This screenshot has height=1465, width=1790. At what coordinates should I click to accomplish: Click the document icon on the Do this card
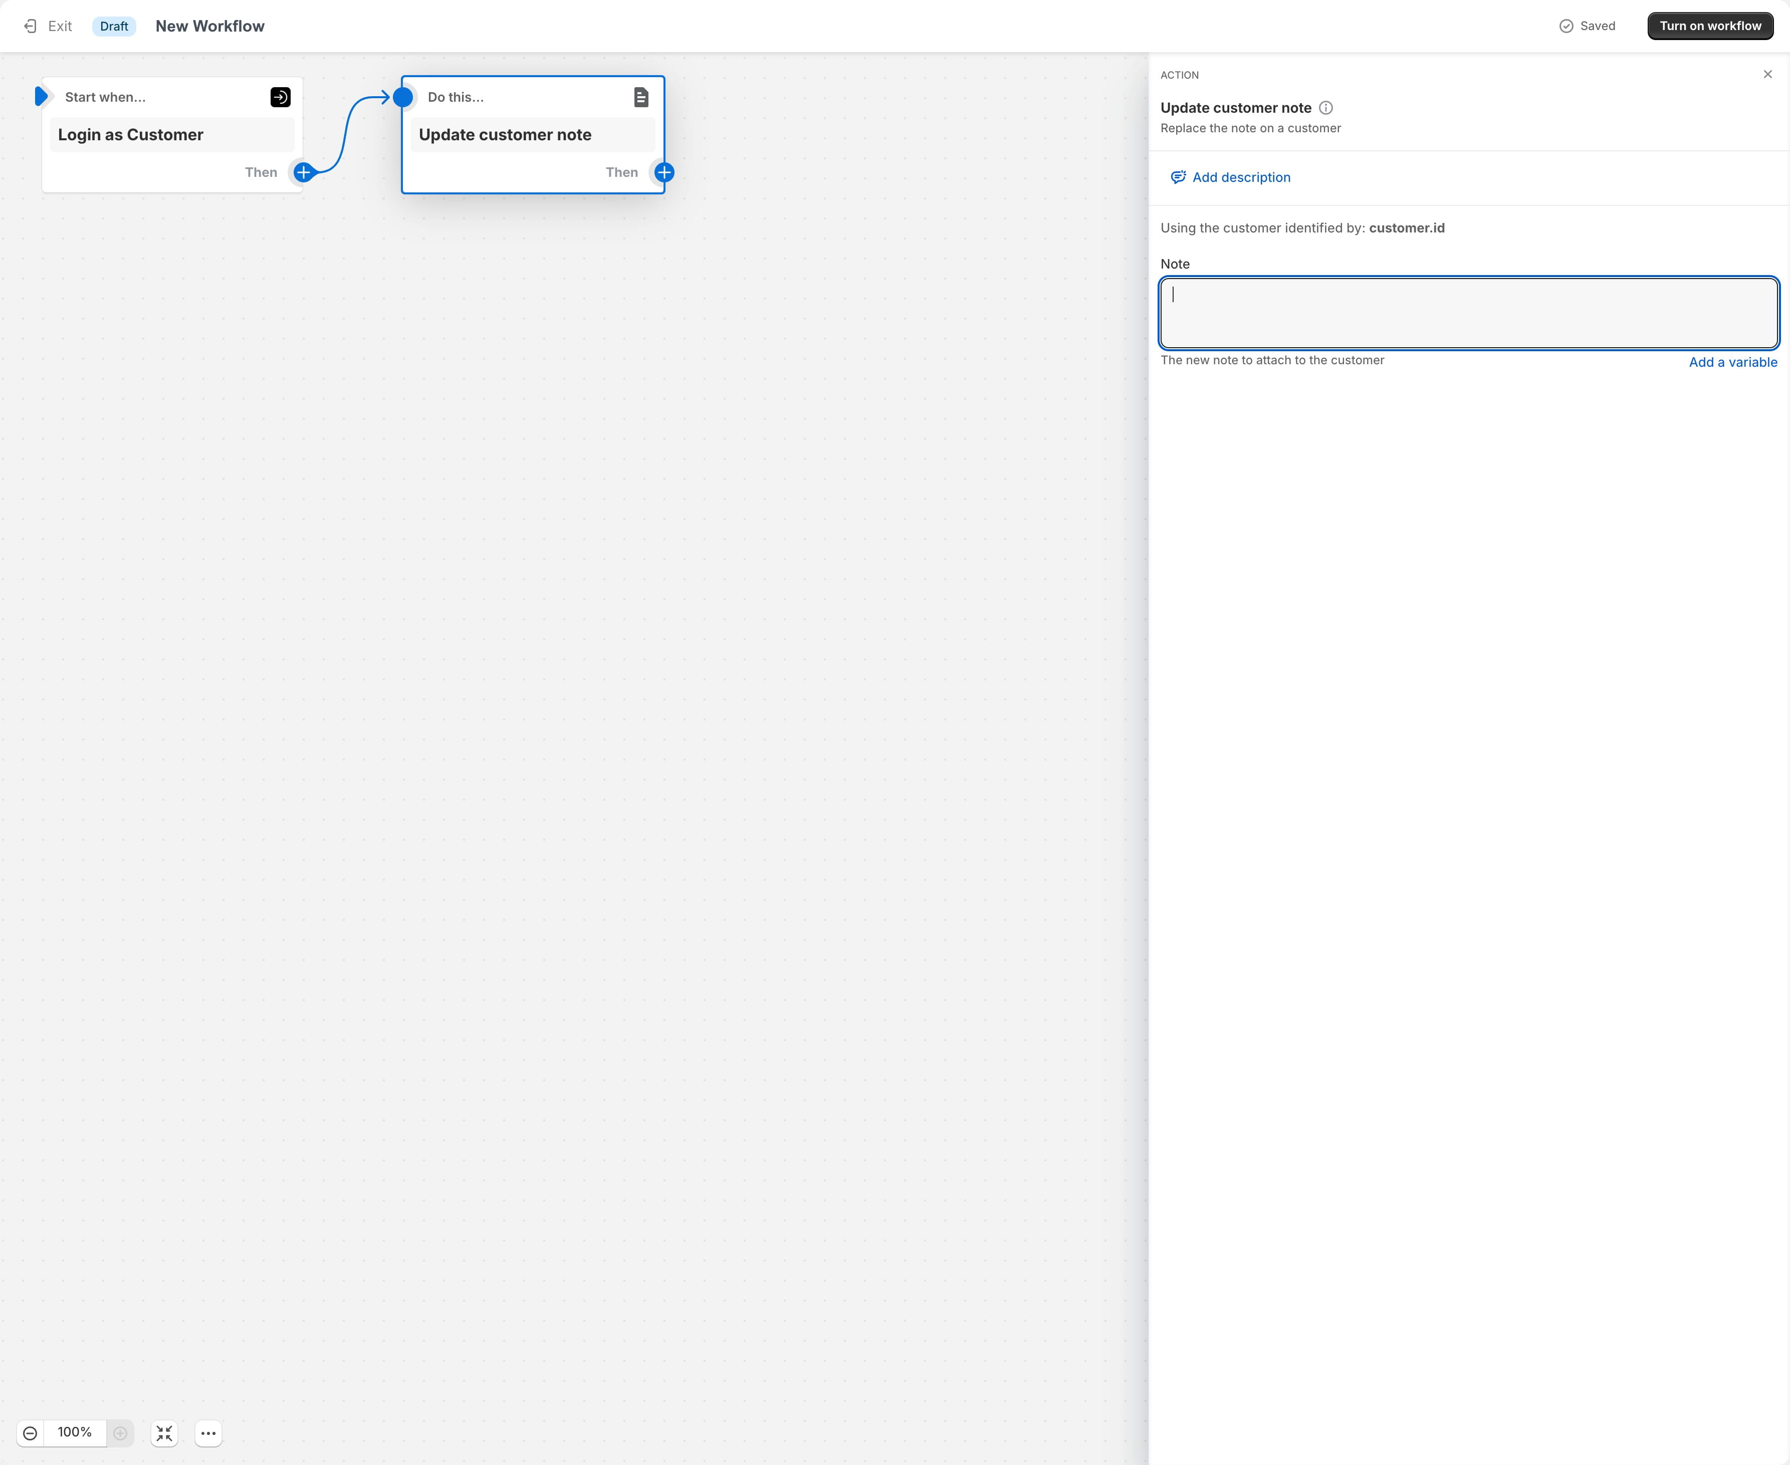[x=641, y=97]
